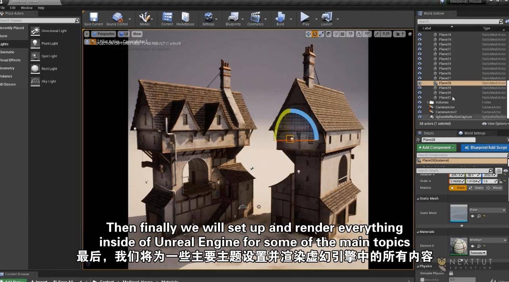Collapse the Materials section
This screenshot has height=282, width=509.
tap(418, 232)
